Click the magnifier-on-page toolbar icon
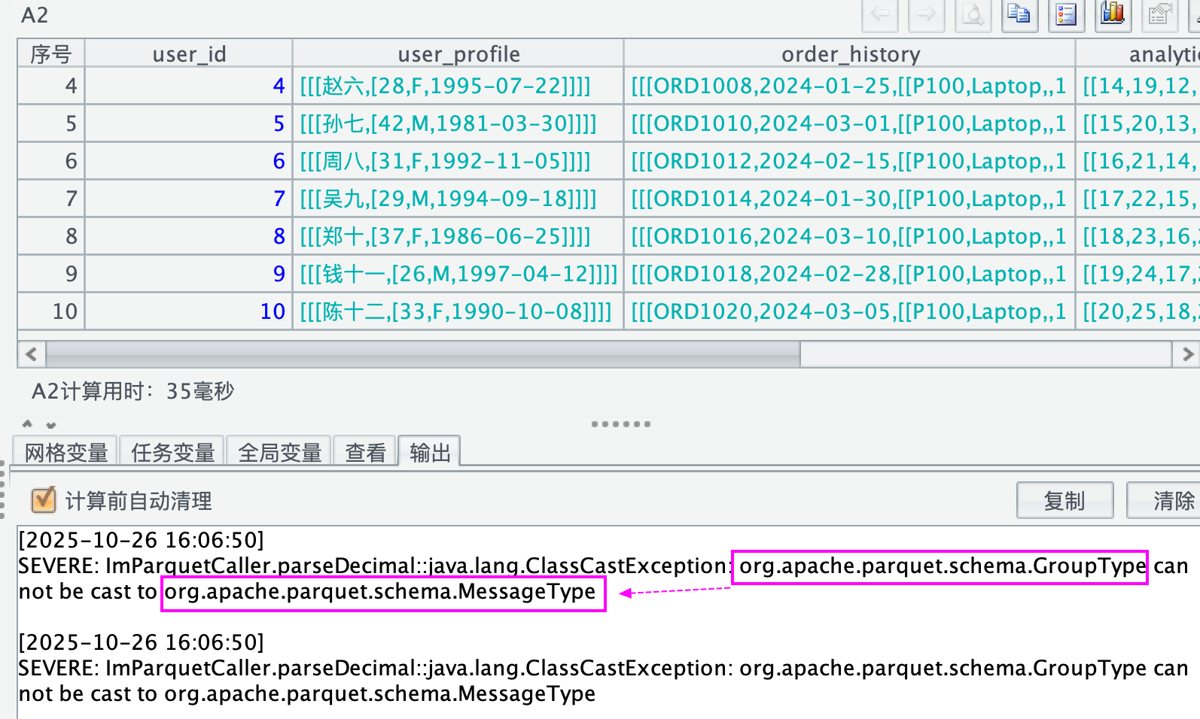This screenshot has width=1200, height=719. pos(973,14)
